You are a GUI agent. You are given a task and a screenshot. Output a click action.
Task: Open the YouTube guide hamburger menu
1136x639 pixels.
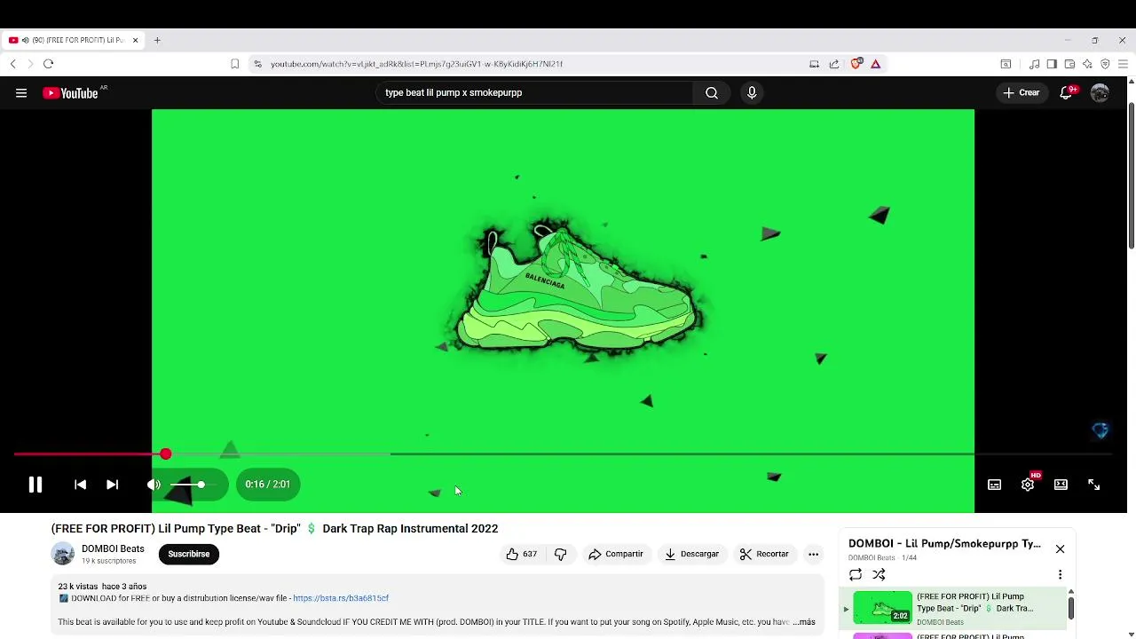pyautogui.click(x=21, y=92)
